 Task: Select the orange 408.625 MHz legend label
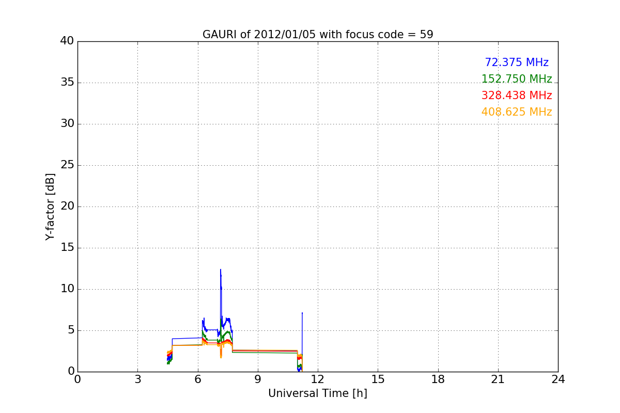click(x=517, y=112)
